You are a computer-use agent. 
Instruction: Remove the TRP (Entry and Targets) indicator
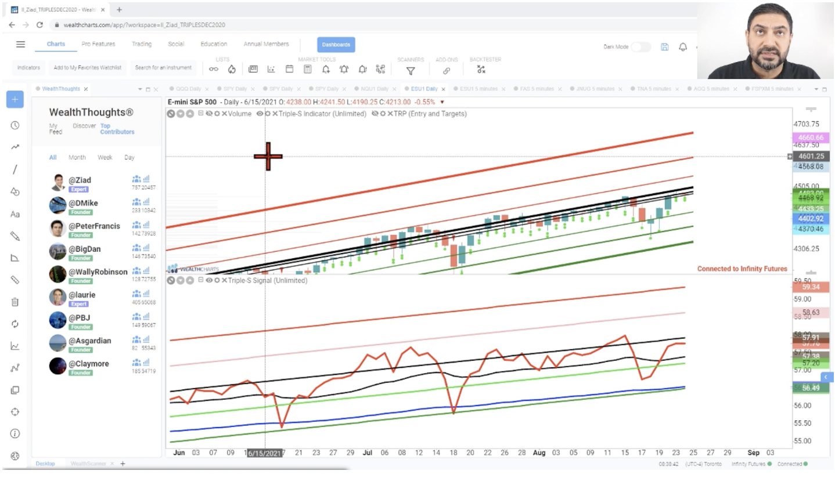point(390,114)
